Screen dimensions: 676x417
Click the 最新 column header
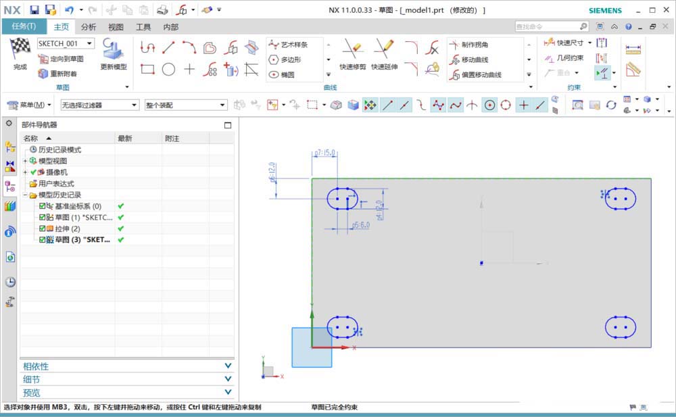[139, 138]
